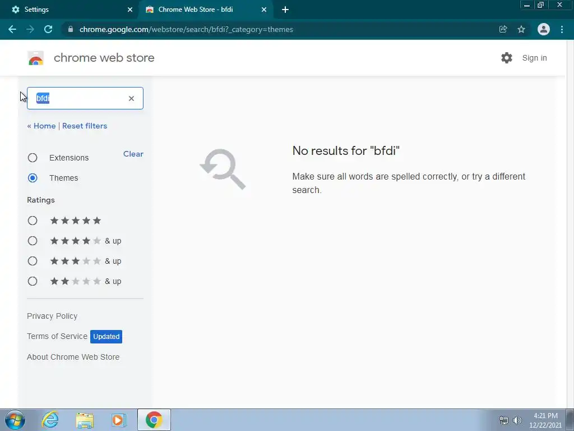The width and height of the screenshot is (574, 431).
Task: Click the 'chrome web store' title text
Action: point(104,58)
